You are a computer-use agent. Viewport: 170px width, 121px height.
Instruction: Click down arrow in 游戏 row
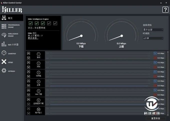click(28, 58)
